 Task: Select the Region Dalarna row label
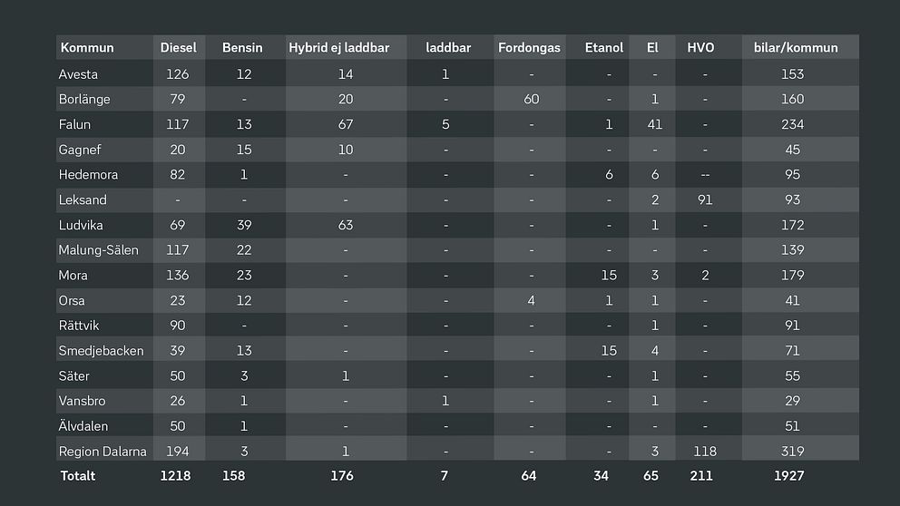pos(103,452)
